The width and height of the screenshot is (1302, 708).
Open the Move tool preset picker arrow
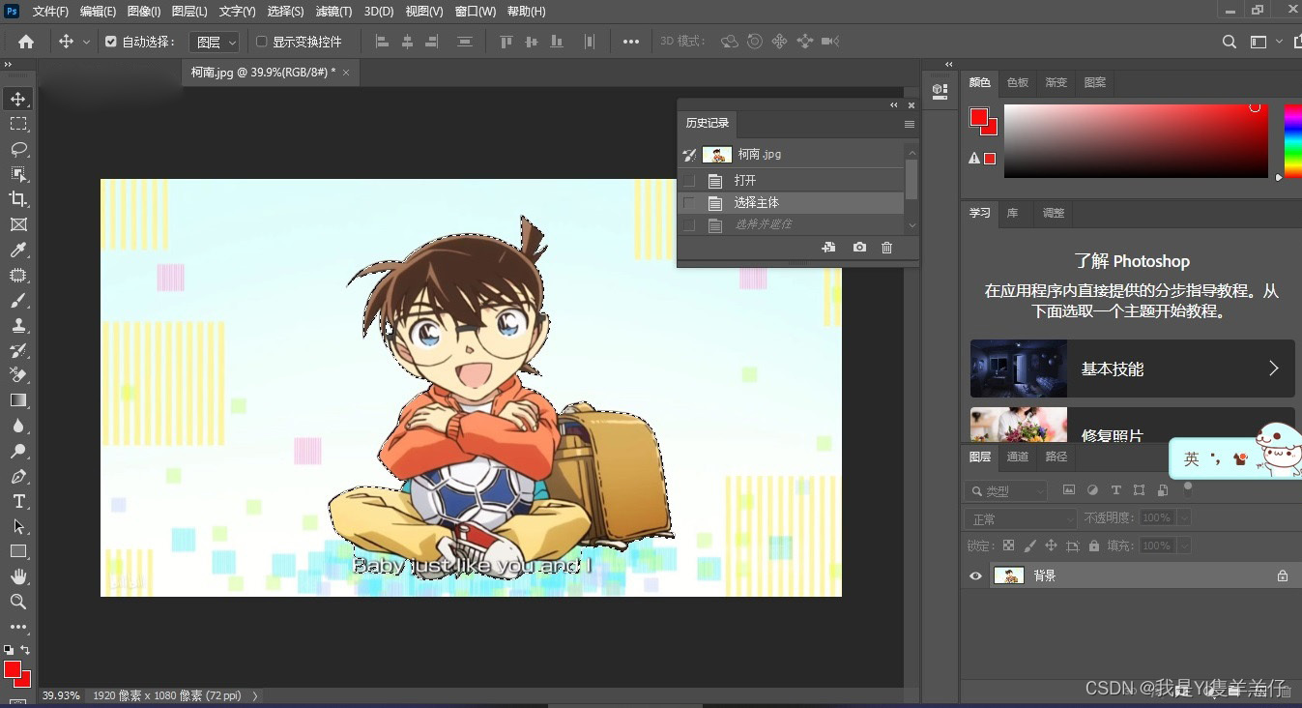86,42
